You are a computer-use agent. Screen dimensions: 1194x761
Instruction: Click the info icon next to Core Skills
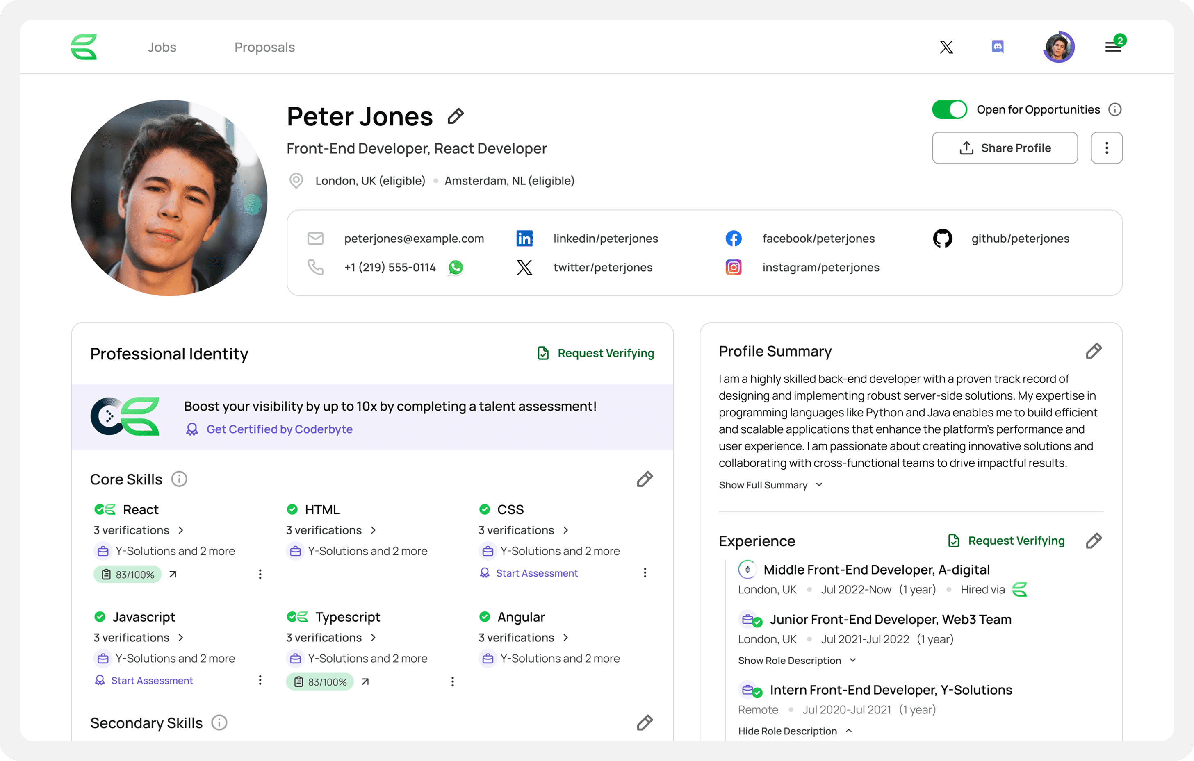click(179, 479)
